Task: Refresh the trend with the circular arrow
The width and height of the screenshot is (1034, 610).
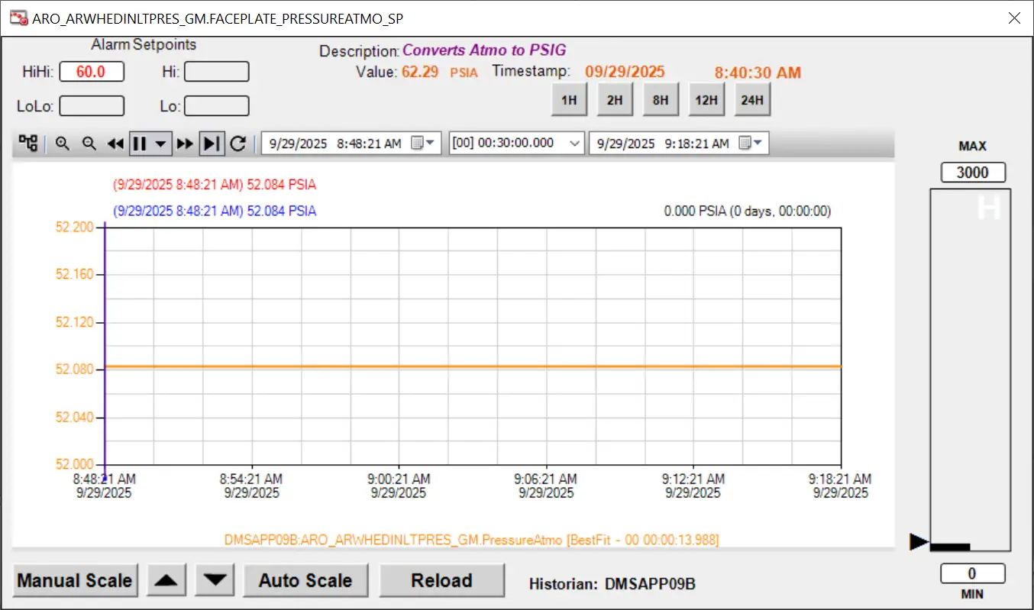Action: [238, 144]
